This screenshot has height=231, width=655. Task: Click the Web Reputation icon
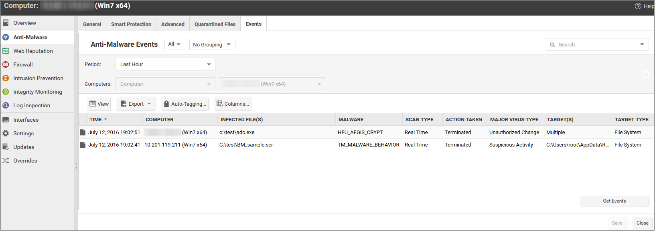tap(6, 51)
